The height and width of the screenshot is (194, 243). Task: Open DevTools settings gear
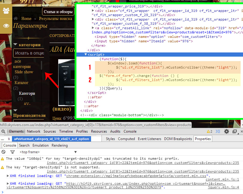tap(227, 131)
